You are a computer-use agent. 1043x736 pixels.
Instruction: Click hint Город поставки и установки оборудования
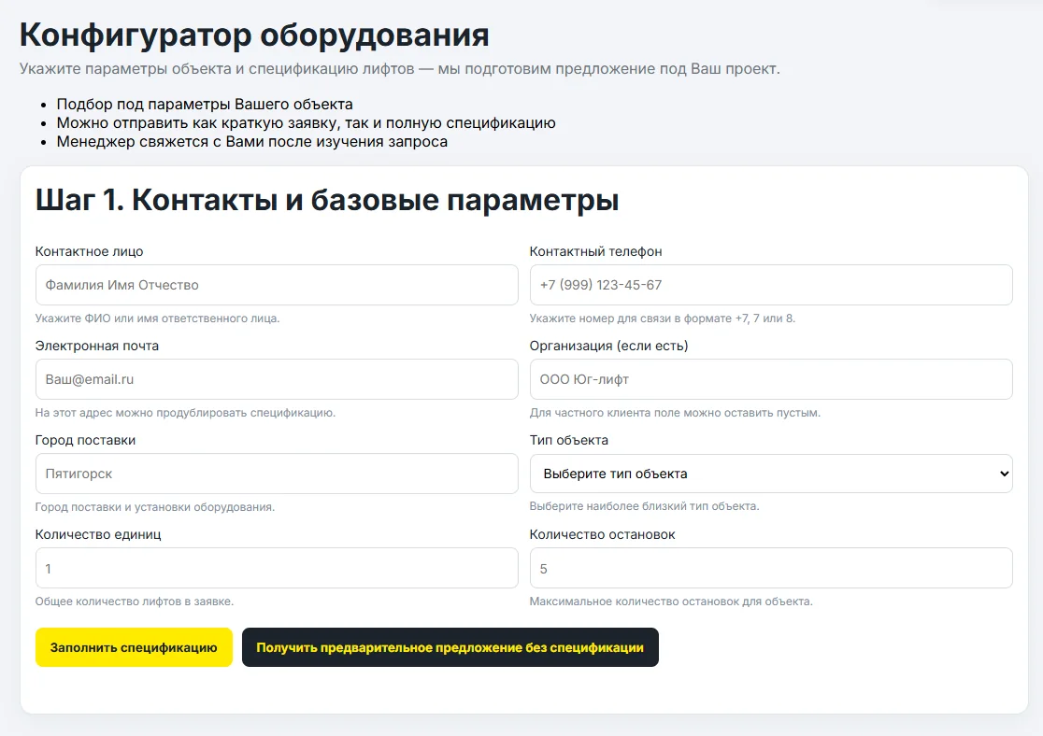tap(155, 507)
